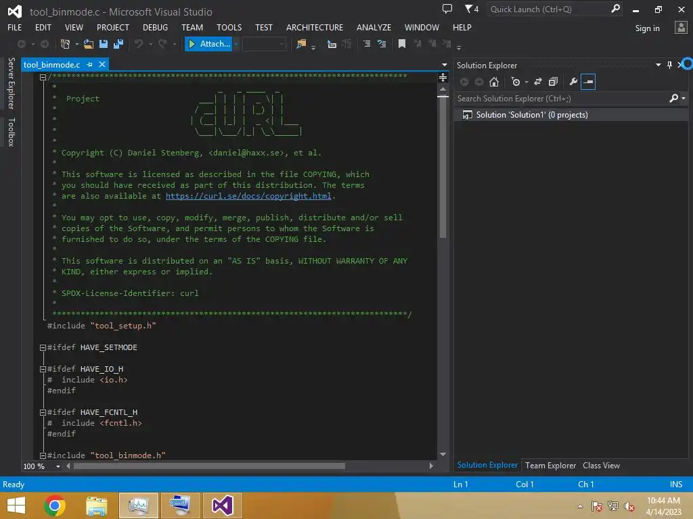The image size is (693, 519).
Task: Toggle a bookmark on the current line
Action: click(402, 44)
